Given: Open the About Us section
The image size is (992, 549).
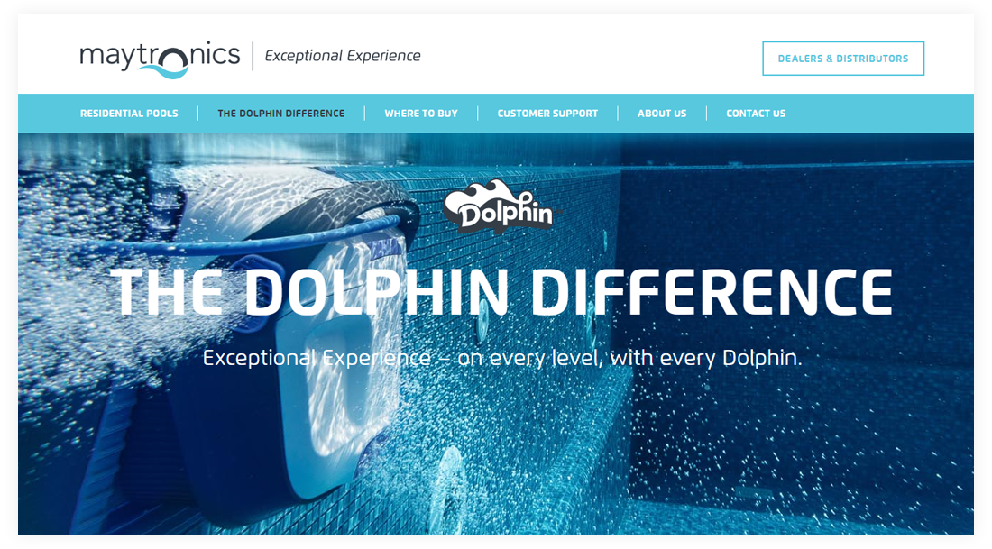Looking at the screenshot, I should pos(662,114).
